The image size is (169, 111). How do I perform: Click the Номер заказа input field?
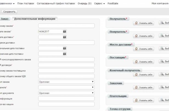click(66, 26)
